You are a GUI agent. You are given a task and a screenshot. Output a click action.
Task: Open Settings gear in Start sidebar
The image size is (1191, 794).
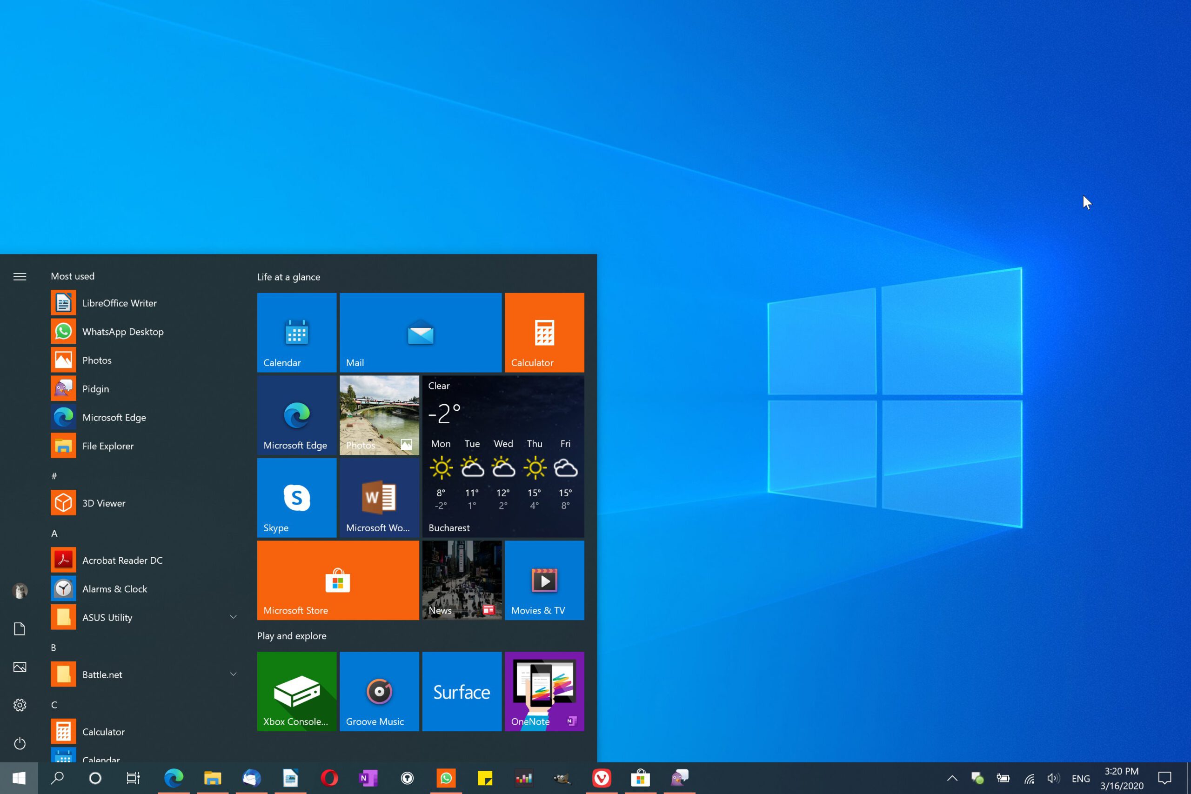click(x=20, y=705)
